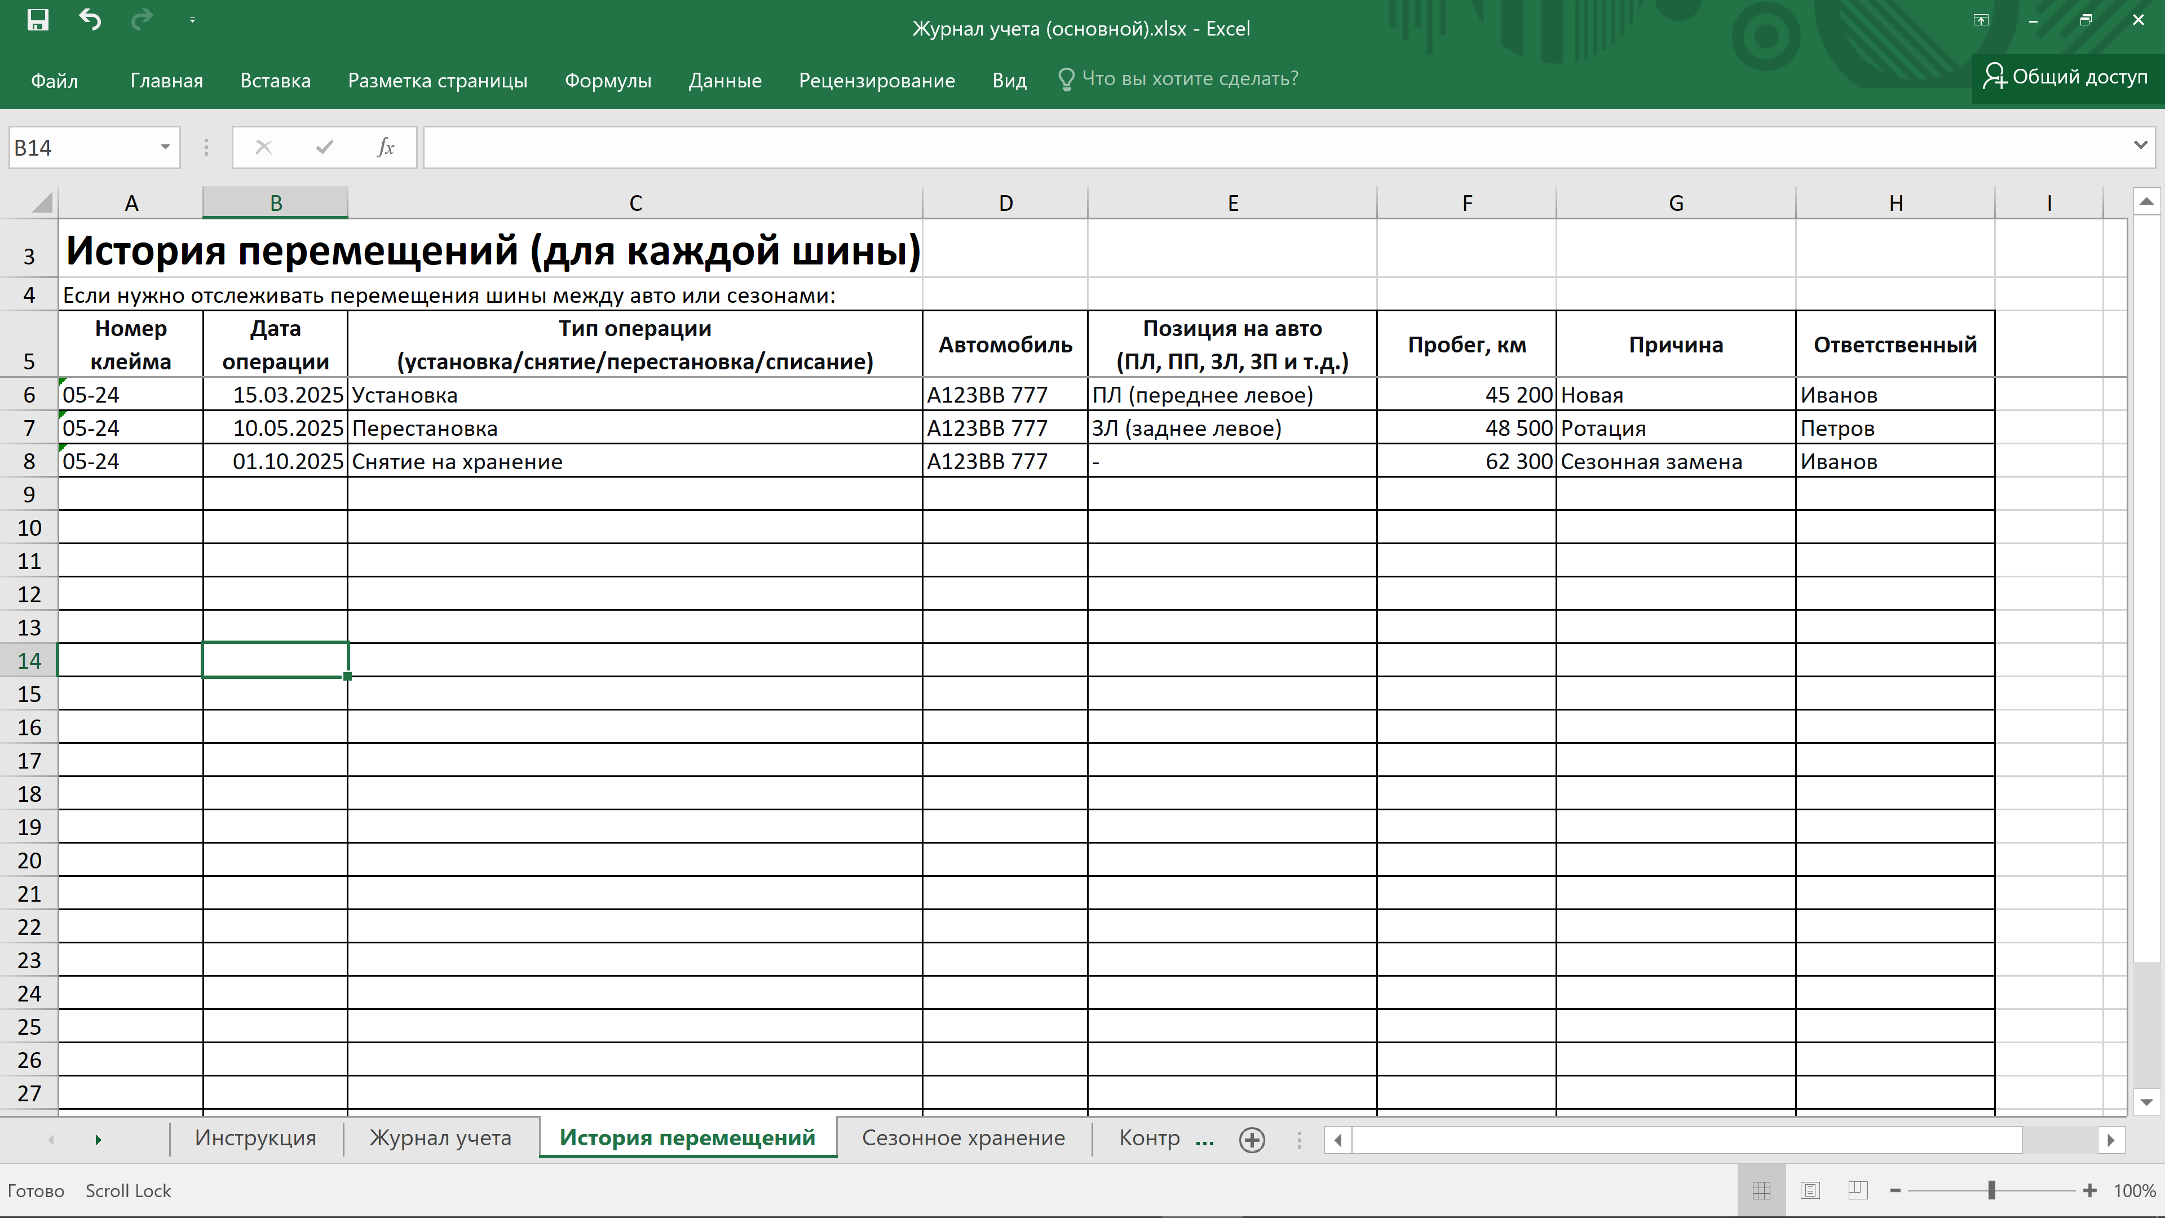Image resolution: width=2165 pixels, height=1218 pixels.
Task: Switch to Page Break Preview icon
Action: click(1857, 1190)
